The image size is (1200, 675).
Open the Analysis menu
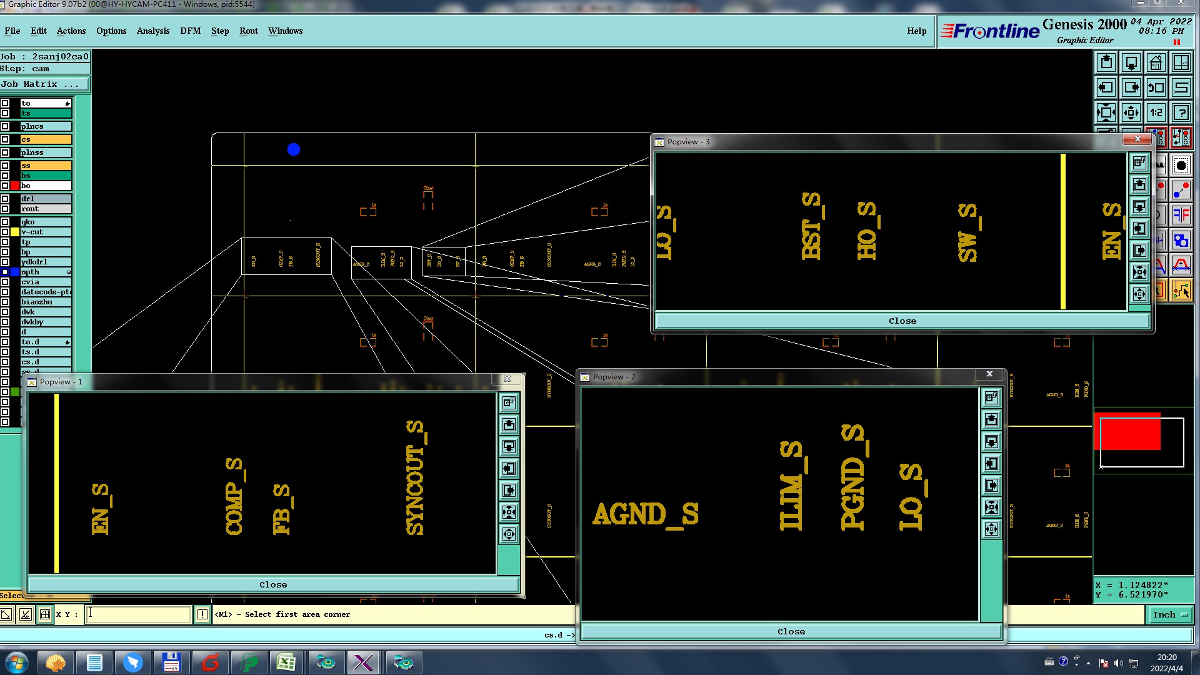point(153,31)
